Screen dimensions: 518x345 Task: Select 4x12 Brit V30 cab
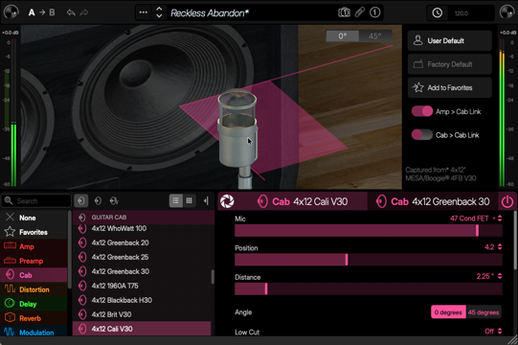click(x=142, y=314)
